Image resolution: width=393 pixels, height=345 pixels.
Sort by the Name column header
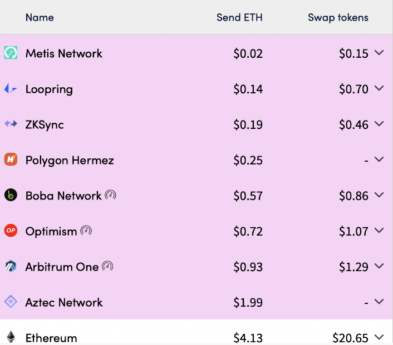(40, 18)
